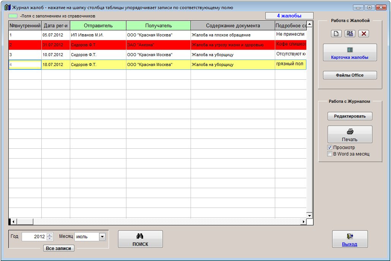Screen dimensions: 391x261
Task: Increase the year with up spinner arrow
Action: 50,235
